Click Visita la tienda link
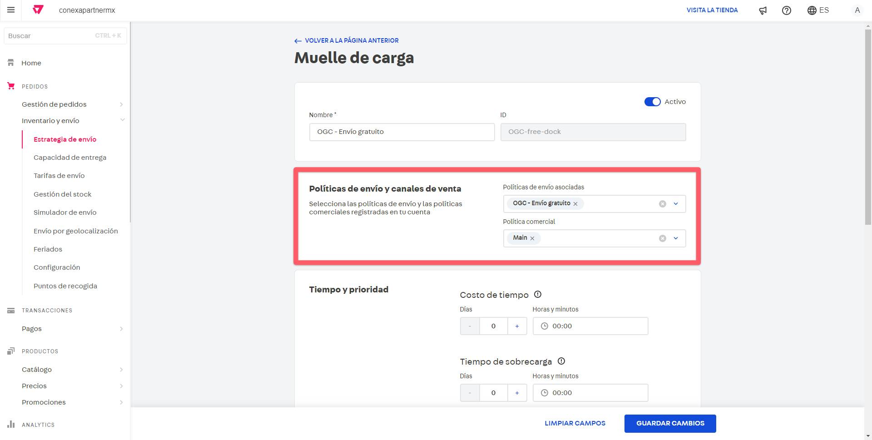The width and height of the screenshot is (872, 440). [x=712, y=10]
